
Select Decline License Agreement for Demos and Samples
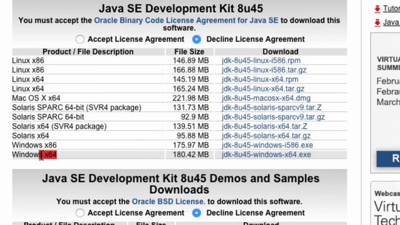point(196,212)
